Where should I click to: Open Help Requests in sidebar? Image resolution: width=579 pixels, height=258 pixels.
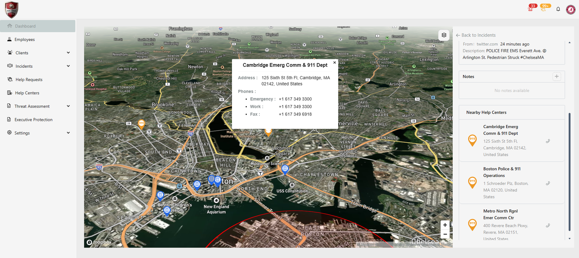(x=29, y=80)
